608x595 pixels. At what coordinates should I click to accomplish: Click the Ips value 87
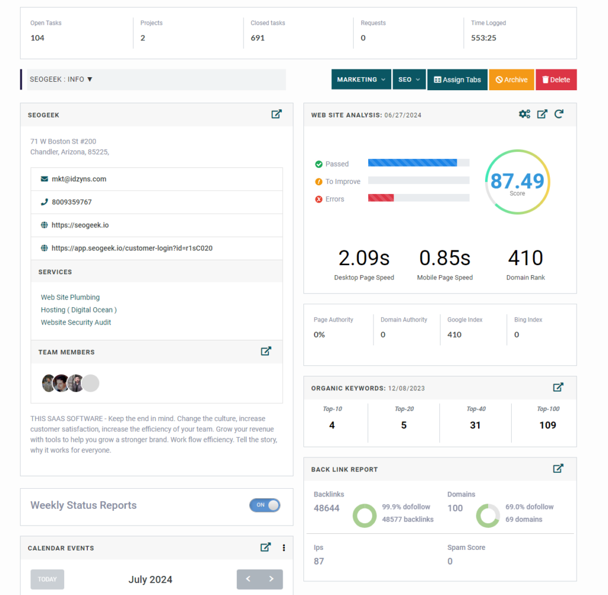(319, 561)
